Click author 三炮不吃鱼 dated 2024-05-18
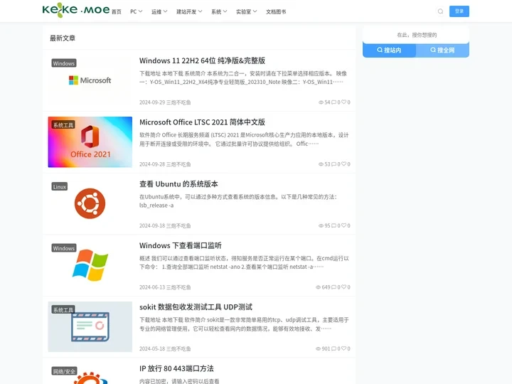 pyautogui.click(x=178, y=349)
